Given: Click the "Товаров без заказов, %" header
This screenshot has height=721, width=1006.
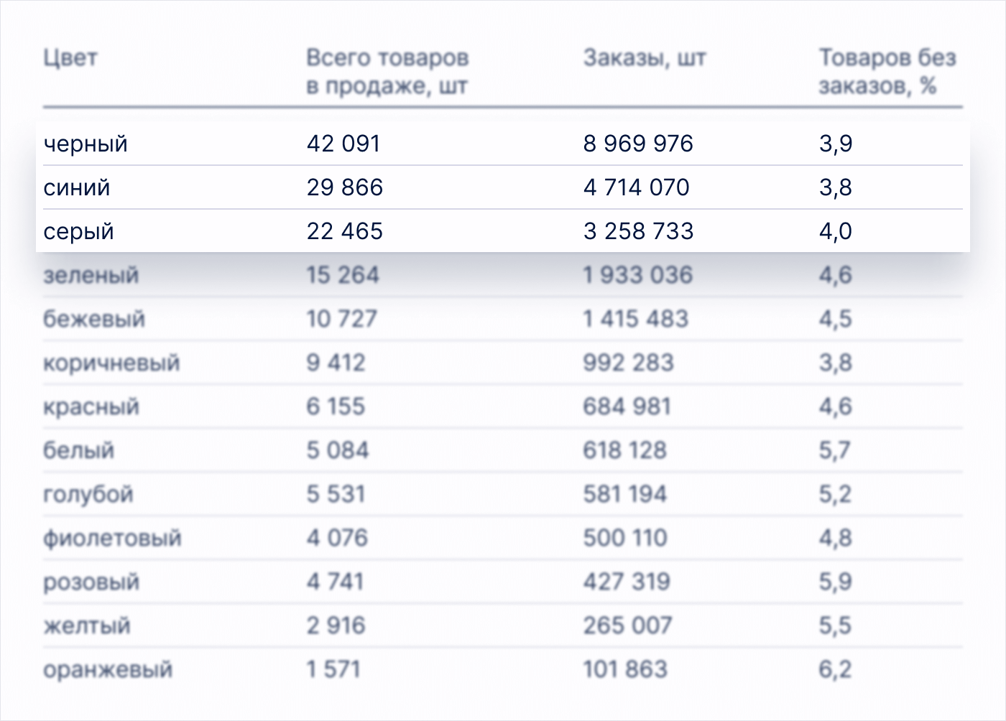Looking at the screenshot, I should pyautogui.click(x=887, y=71).
